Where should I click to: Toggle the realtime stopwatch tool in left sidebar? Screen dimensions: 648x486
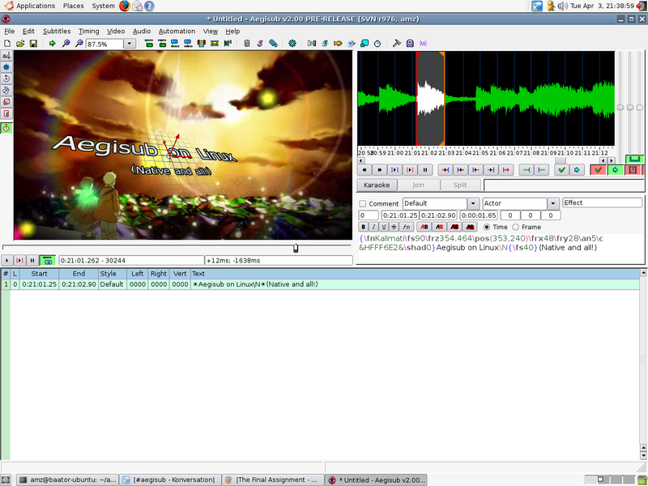6,128
